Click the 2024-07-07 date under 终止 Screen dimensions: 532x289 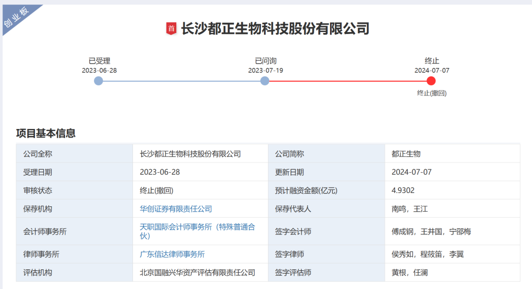click(x=432, y=70)
